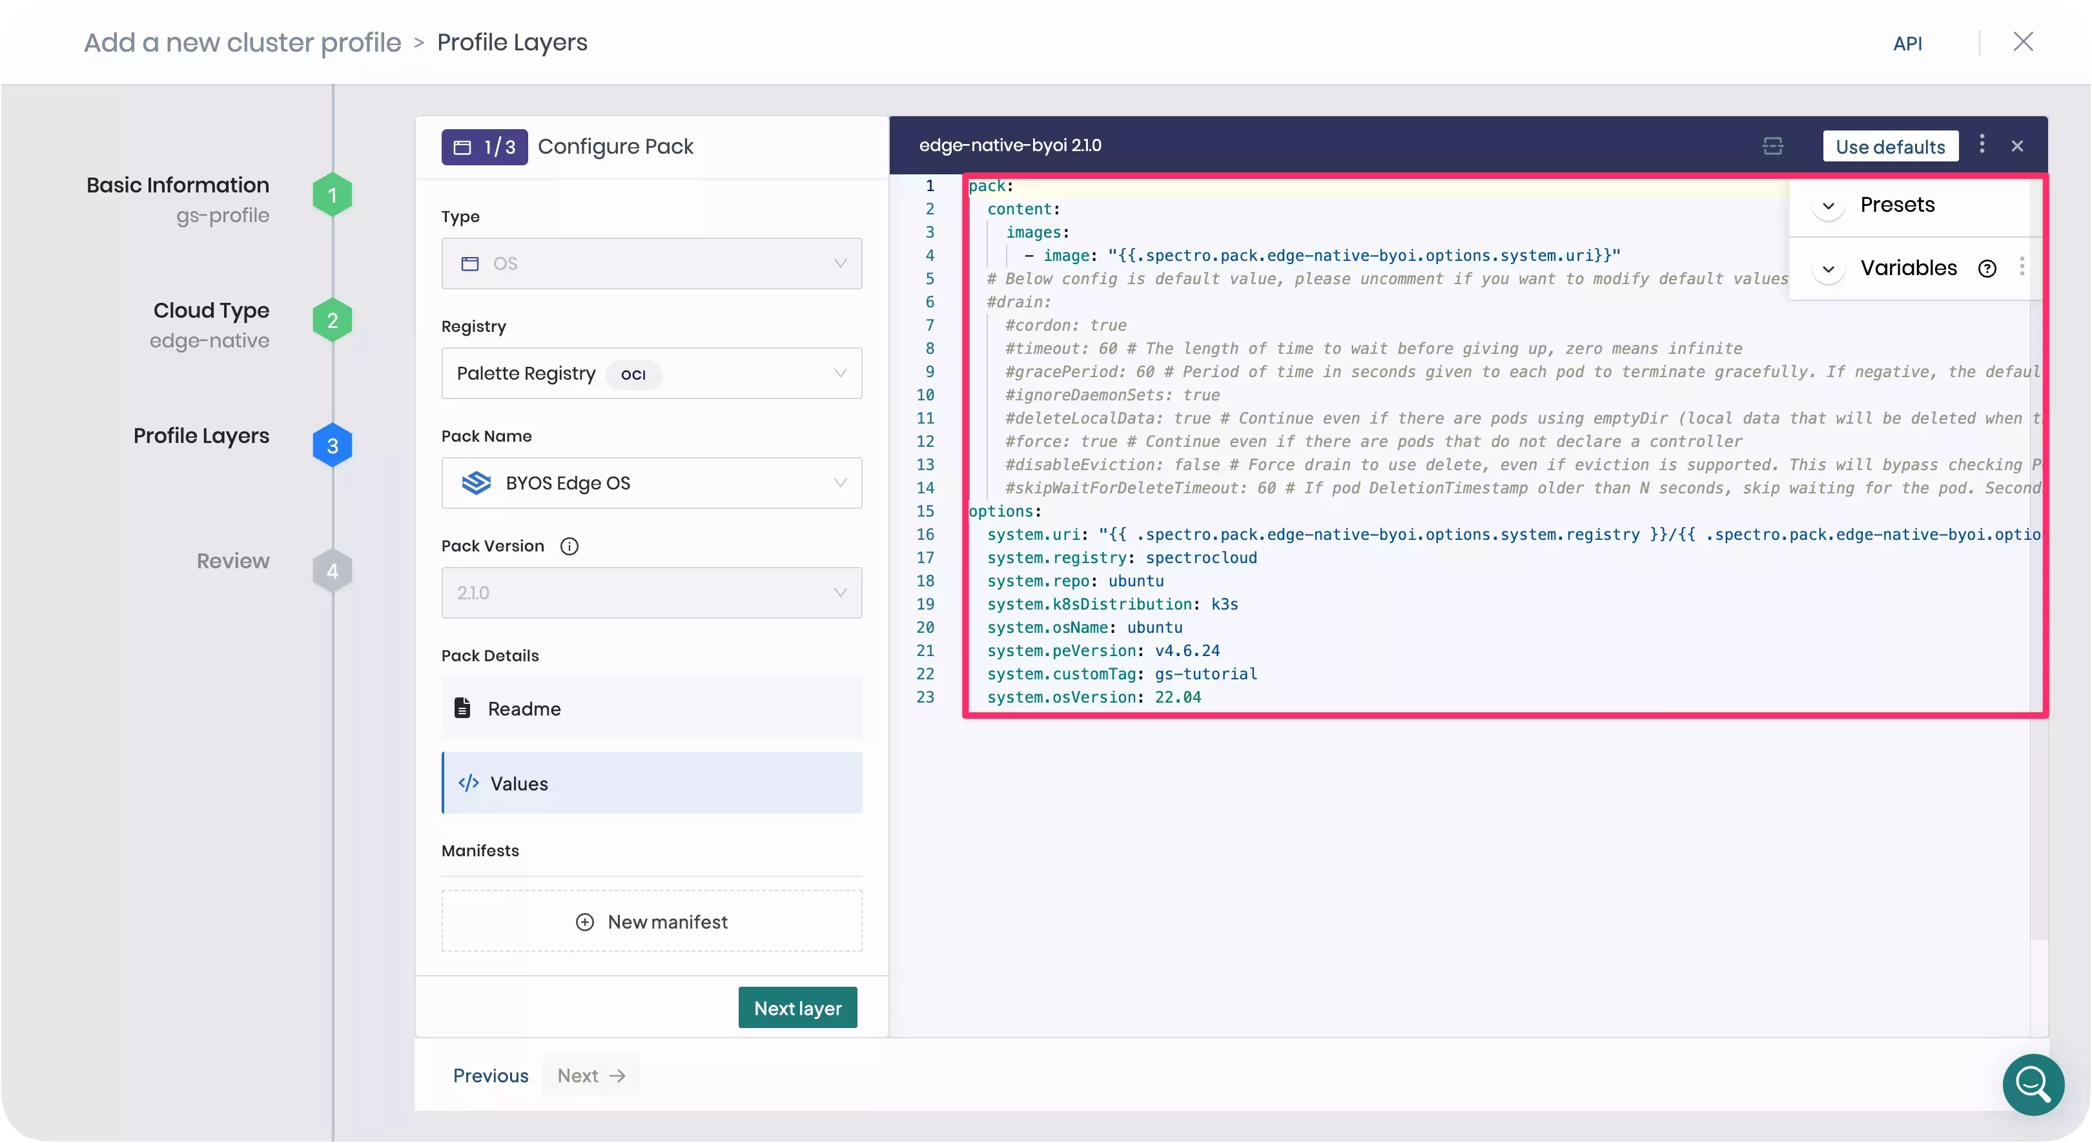Collapse the Presets section
This screenshot has width=2092, height=1143.
click(1828, 205)
